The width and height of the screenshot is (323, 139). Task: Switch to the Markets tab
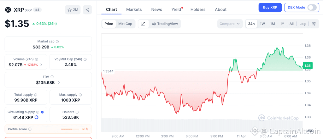134,9
